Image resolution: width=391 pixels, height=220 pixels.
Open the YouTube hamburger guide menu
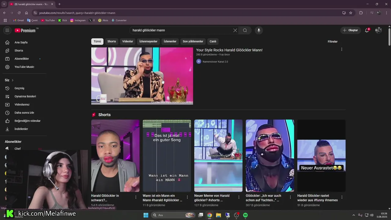pos(7,30)
